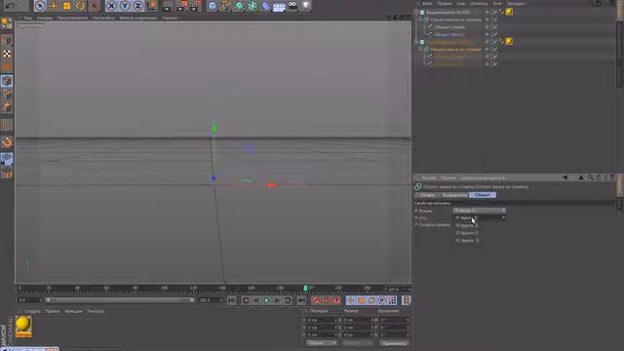Viewport: 624px width, 351px height.
Task: Open Object Manager Теги menu
Action: [x=497, y=4]
